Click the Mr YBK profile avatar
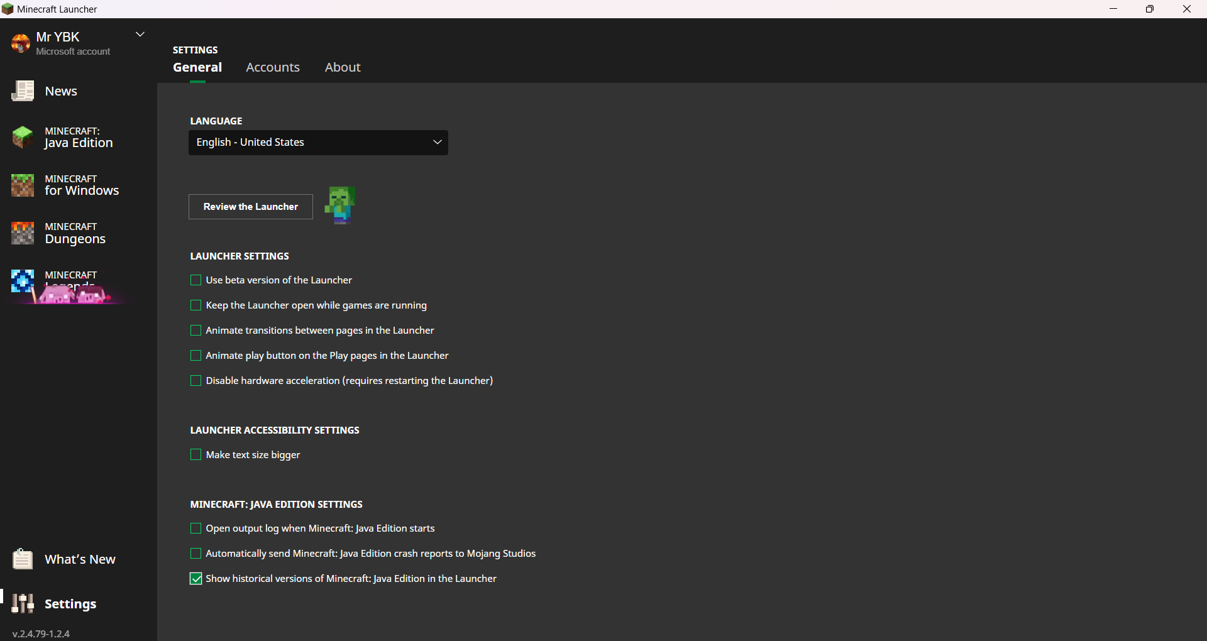Image resolution: width=1207 pixels, height=641 pixels. 21,43
